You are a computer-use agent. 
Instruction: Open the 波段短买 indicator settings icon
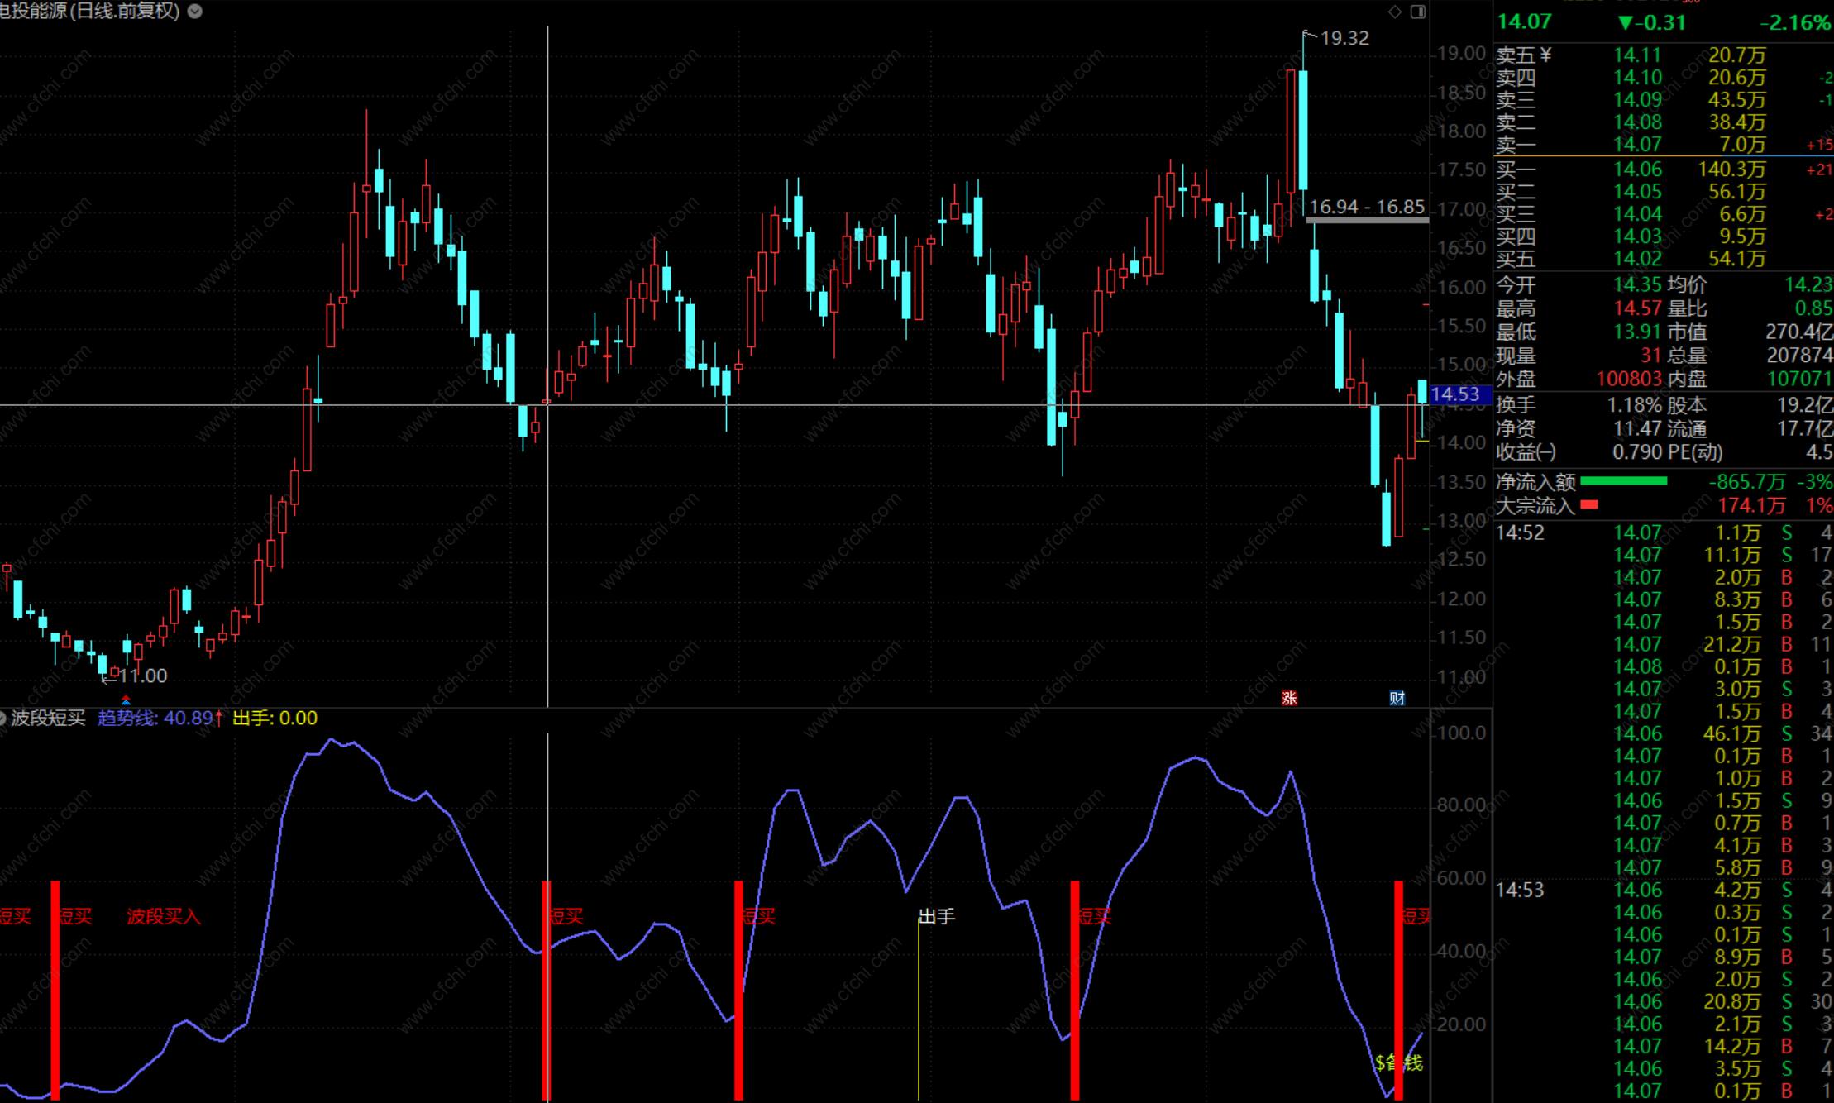[2, 718]
